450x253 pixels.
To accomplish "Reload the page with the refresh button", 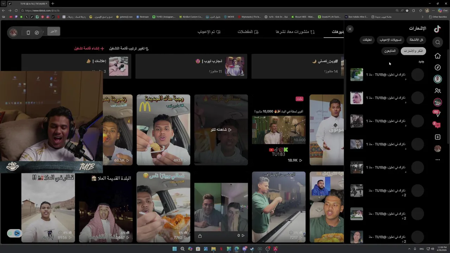I will point(16,11).
